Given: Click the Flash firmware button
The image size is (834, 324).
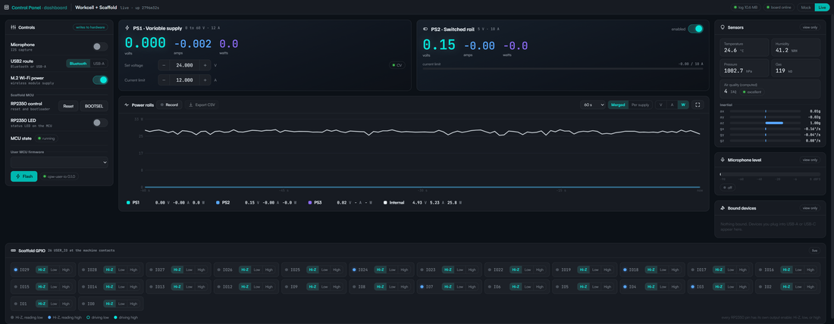Looking at the screenshot, I should tap(24, 176).
